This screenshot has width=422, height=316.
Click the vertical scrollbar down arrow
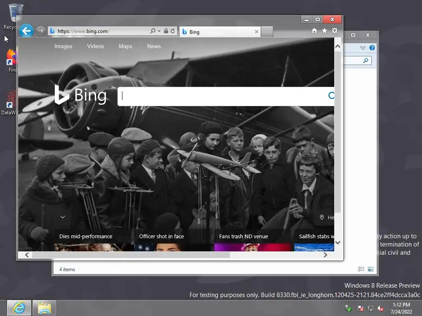pyautogui.click(x=338, y=242)
